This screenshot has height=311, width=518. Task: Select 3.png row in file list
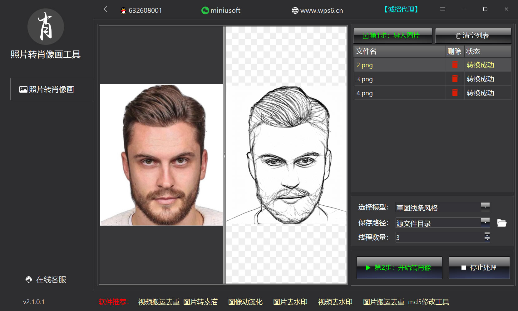pos(400,79)
